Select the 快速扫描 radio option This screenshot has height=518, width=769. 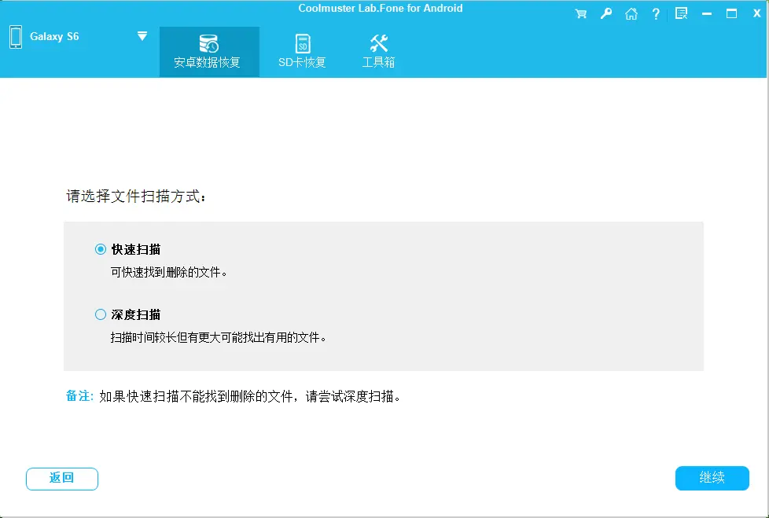101,249
